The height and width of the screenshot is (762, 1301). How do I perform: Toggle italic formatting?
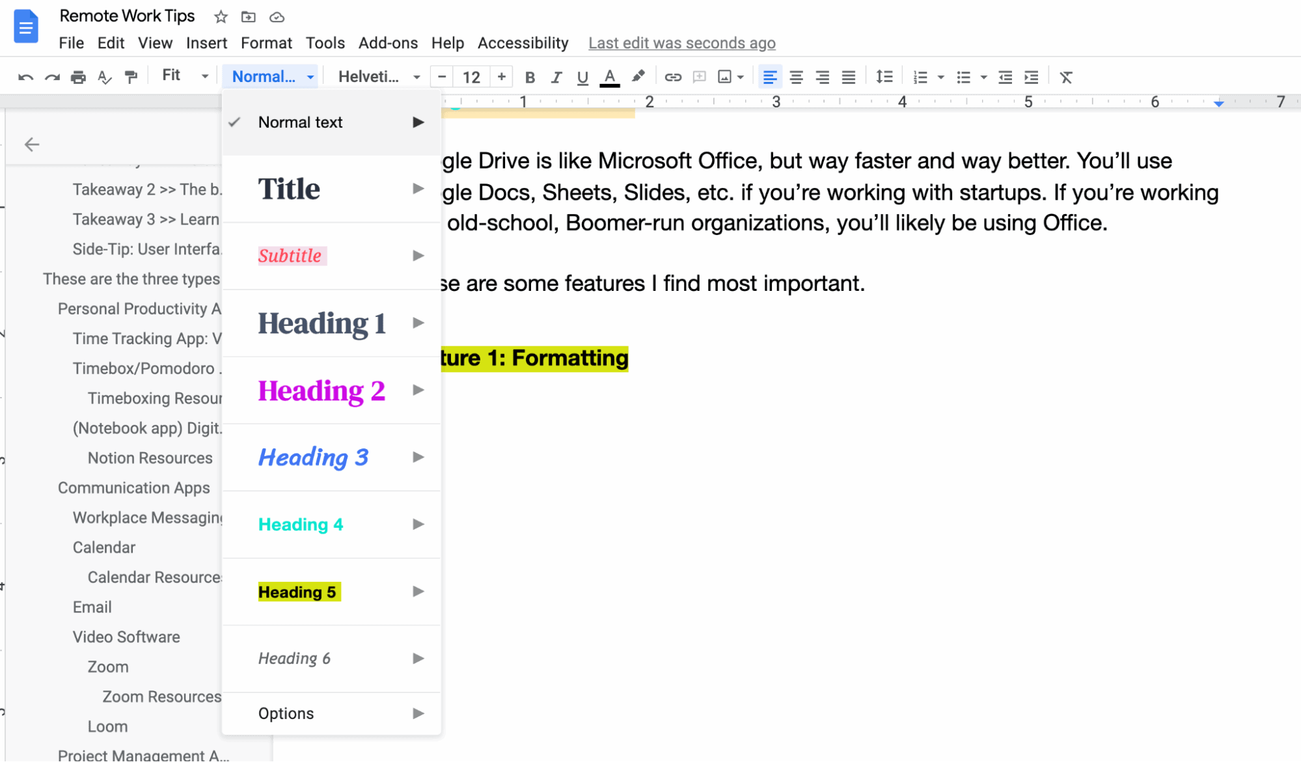[556, 77]
